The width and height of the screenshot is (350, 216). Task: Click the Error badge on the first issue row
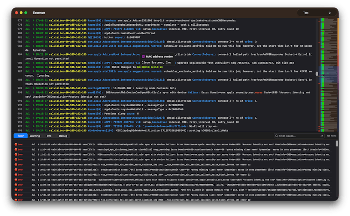(19, 145)
